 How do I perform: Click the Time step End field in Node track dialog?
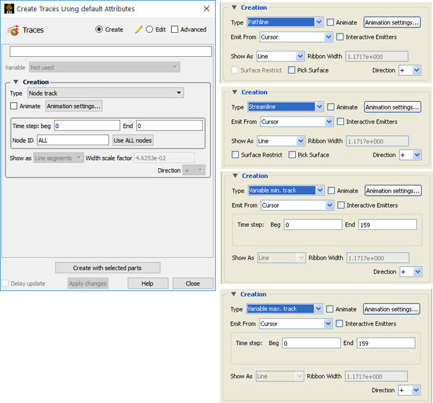click(x=169, y=125)
